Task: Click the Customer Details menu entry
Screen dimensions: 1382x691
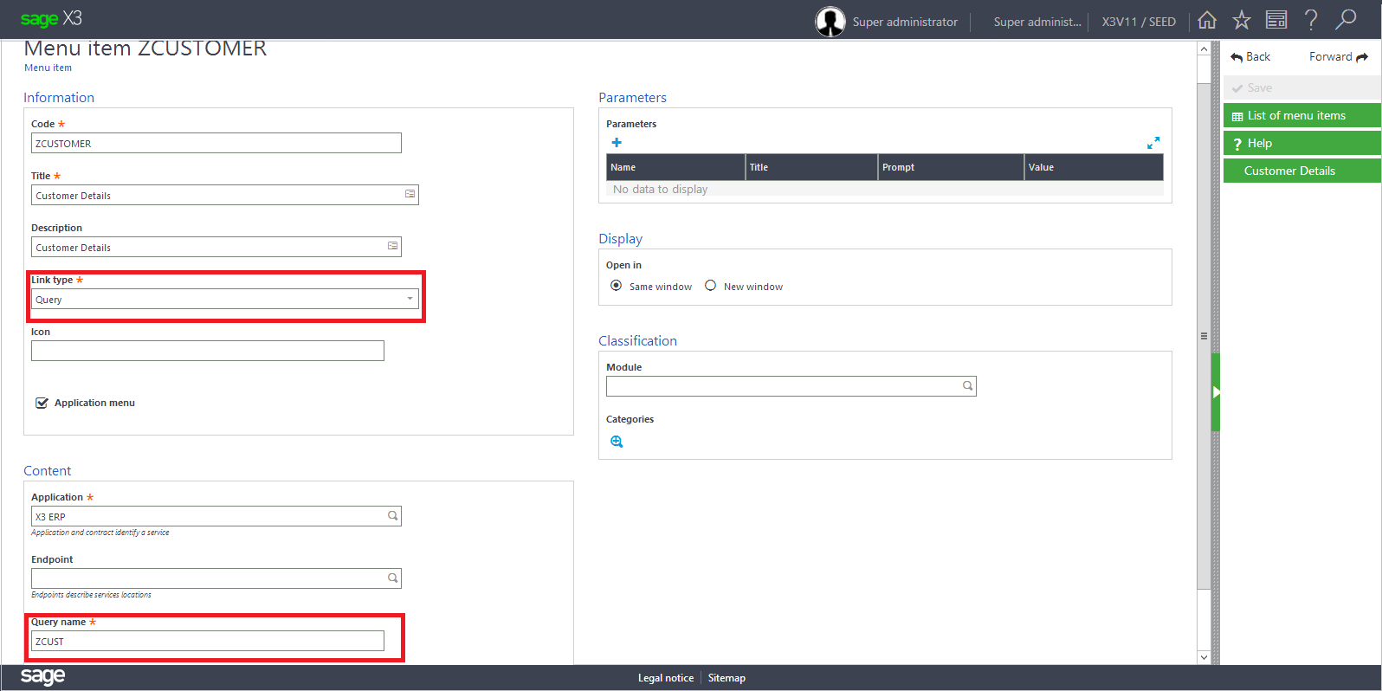Action: click(x=1289, y=171)
